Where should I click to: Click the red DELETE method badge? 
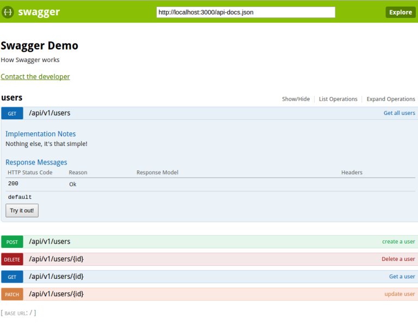pyautogui.click(x=12, y=259)
